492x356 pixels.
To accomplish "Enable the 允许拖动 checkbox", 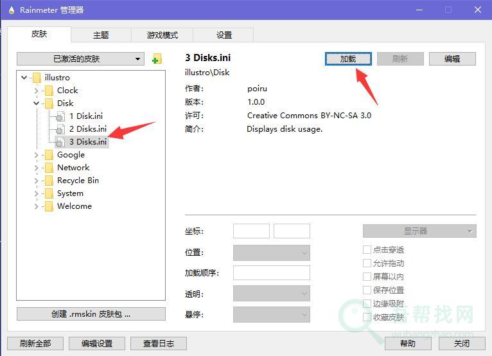I will pyautogui.click(x=367, y=263).
